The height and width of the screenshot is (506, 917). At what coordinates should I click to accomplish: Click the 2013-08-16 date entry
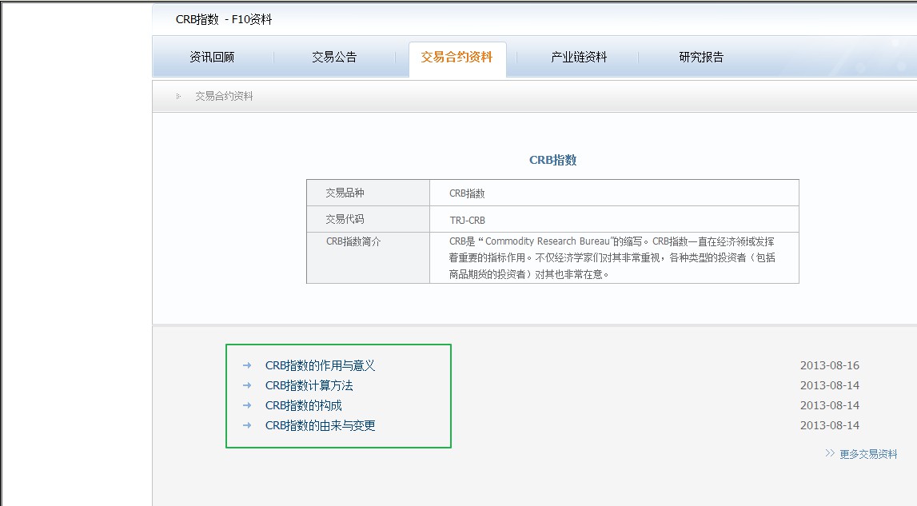click(x=829, y=365)
